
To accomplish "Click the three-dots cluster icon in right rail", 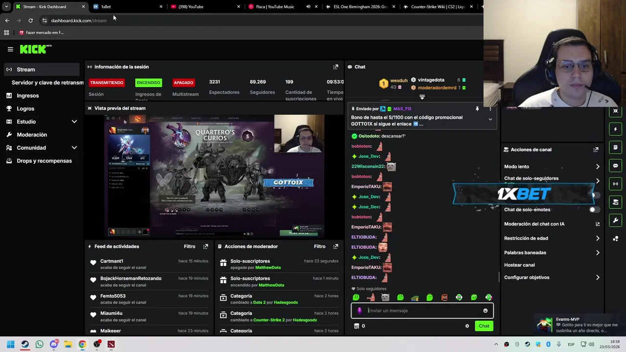I will 615,239.
